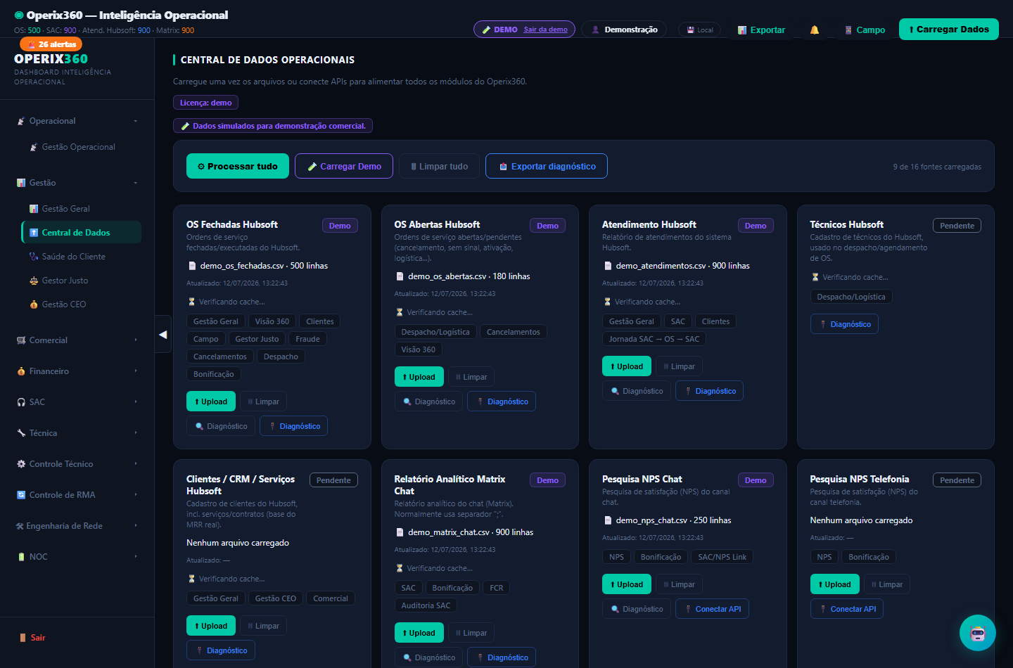Open the floating chatbot assistant
This screenshot has width=1013, height=668.
click(978, 633)
